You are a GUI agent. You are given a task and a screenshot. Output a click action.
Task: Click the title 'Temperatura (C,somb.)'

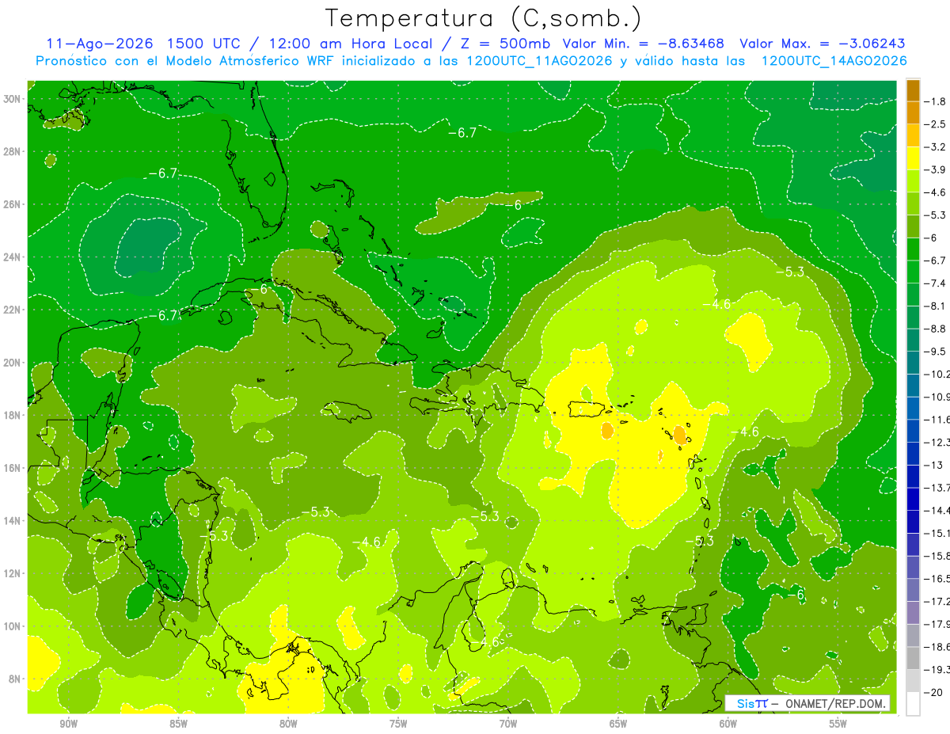[x=484, y=18]
